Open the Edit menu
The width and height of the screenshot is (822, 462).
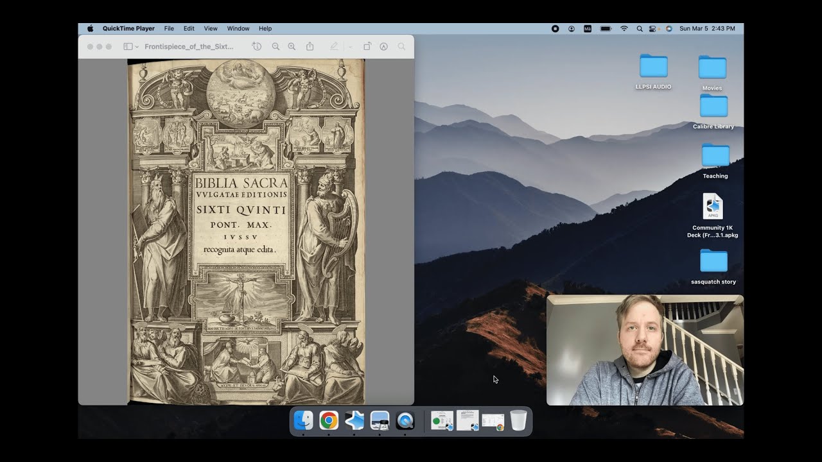(x=189, y=28)
